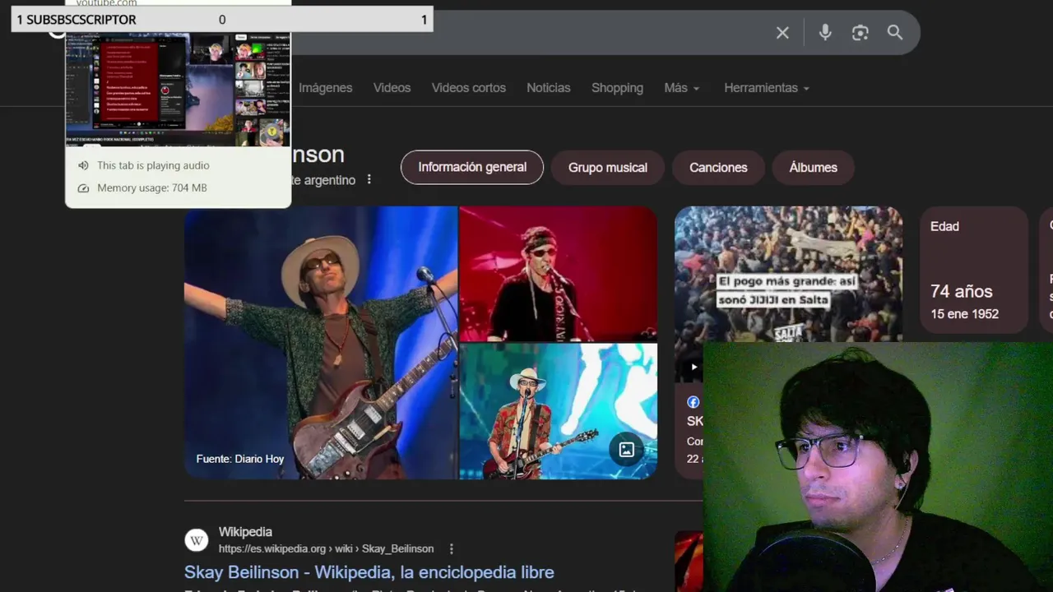
Task: Open more options for the Wikipedia result
Action: point(451,548)
